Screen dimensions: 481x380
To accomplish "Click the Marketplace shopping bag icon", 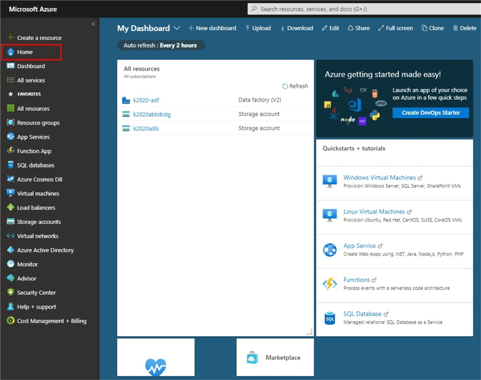I will (x=252, y=358).
